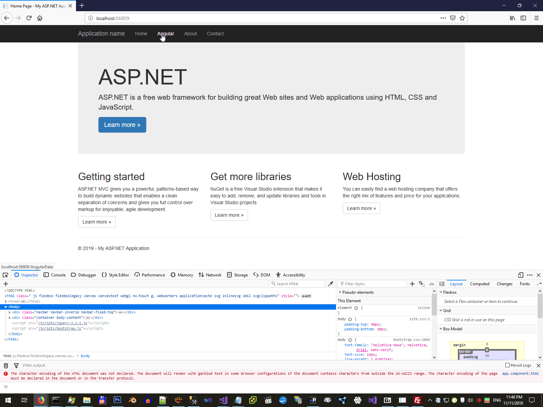Toggle pseudo-class panel icon in rules view

click(422, 284)
